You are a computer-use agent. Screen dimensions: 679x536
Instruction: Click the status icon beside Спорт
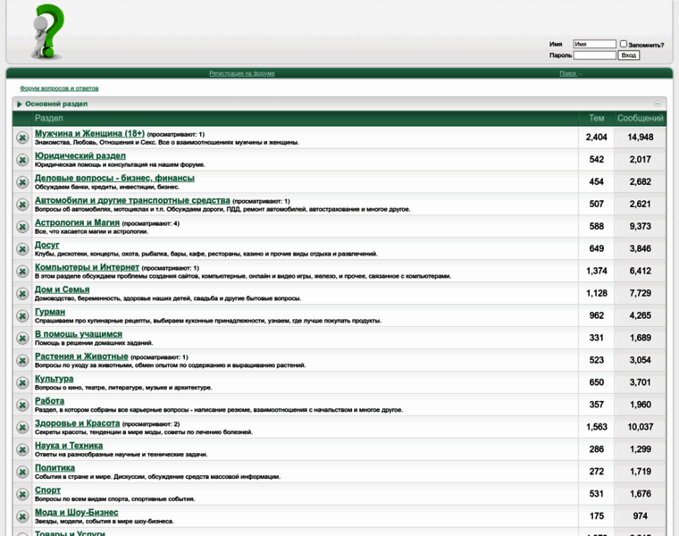point(22,494)
